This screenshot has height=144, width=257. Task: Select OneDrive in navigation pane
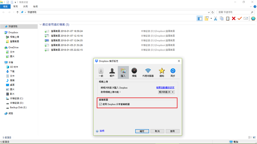click(x=14, y=47)
